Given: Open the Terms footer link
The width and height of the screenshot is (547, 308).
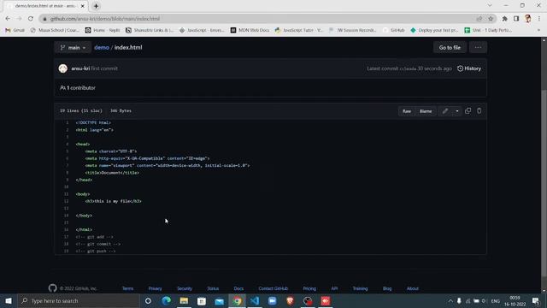Looking at the screenshot, I should coord(127,288).
